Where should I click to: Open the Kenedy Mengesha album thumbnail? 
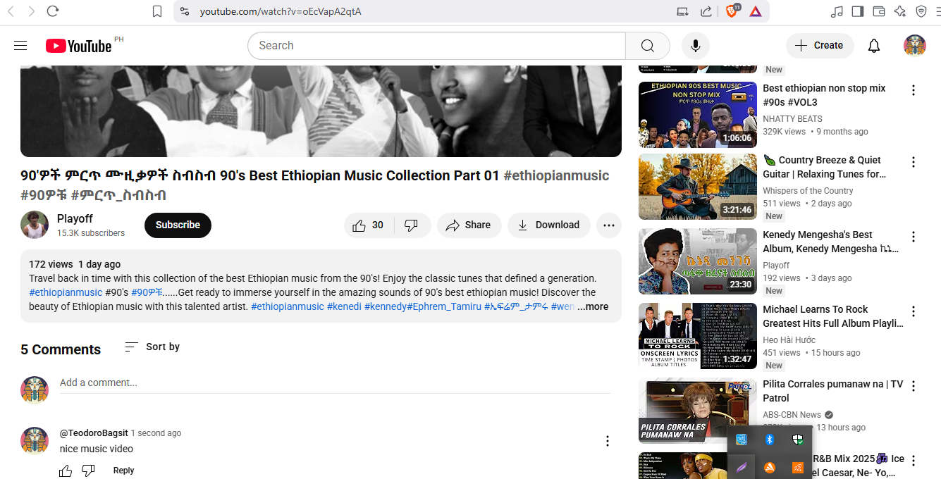pyautogui.click(x=698, y=261)
